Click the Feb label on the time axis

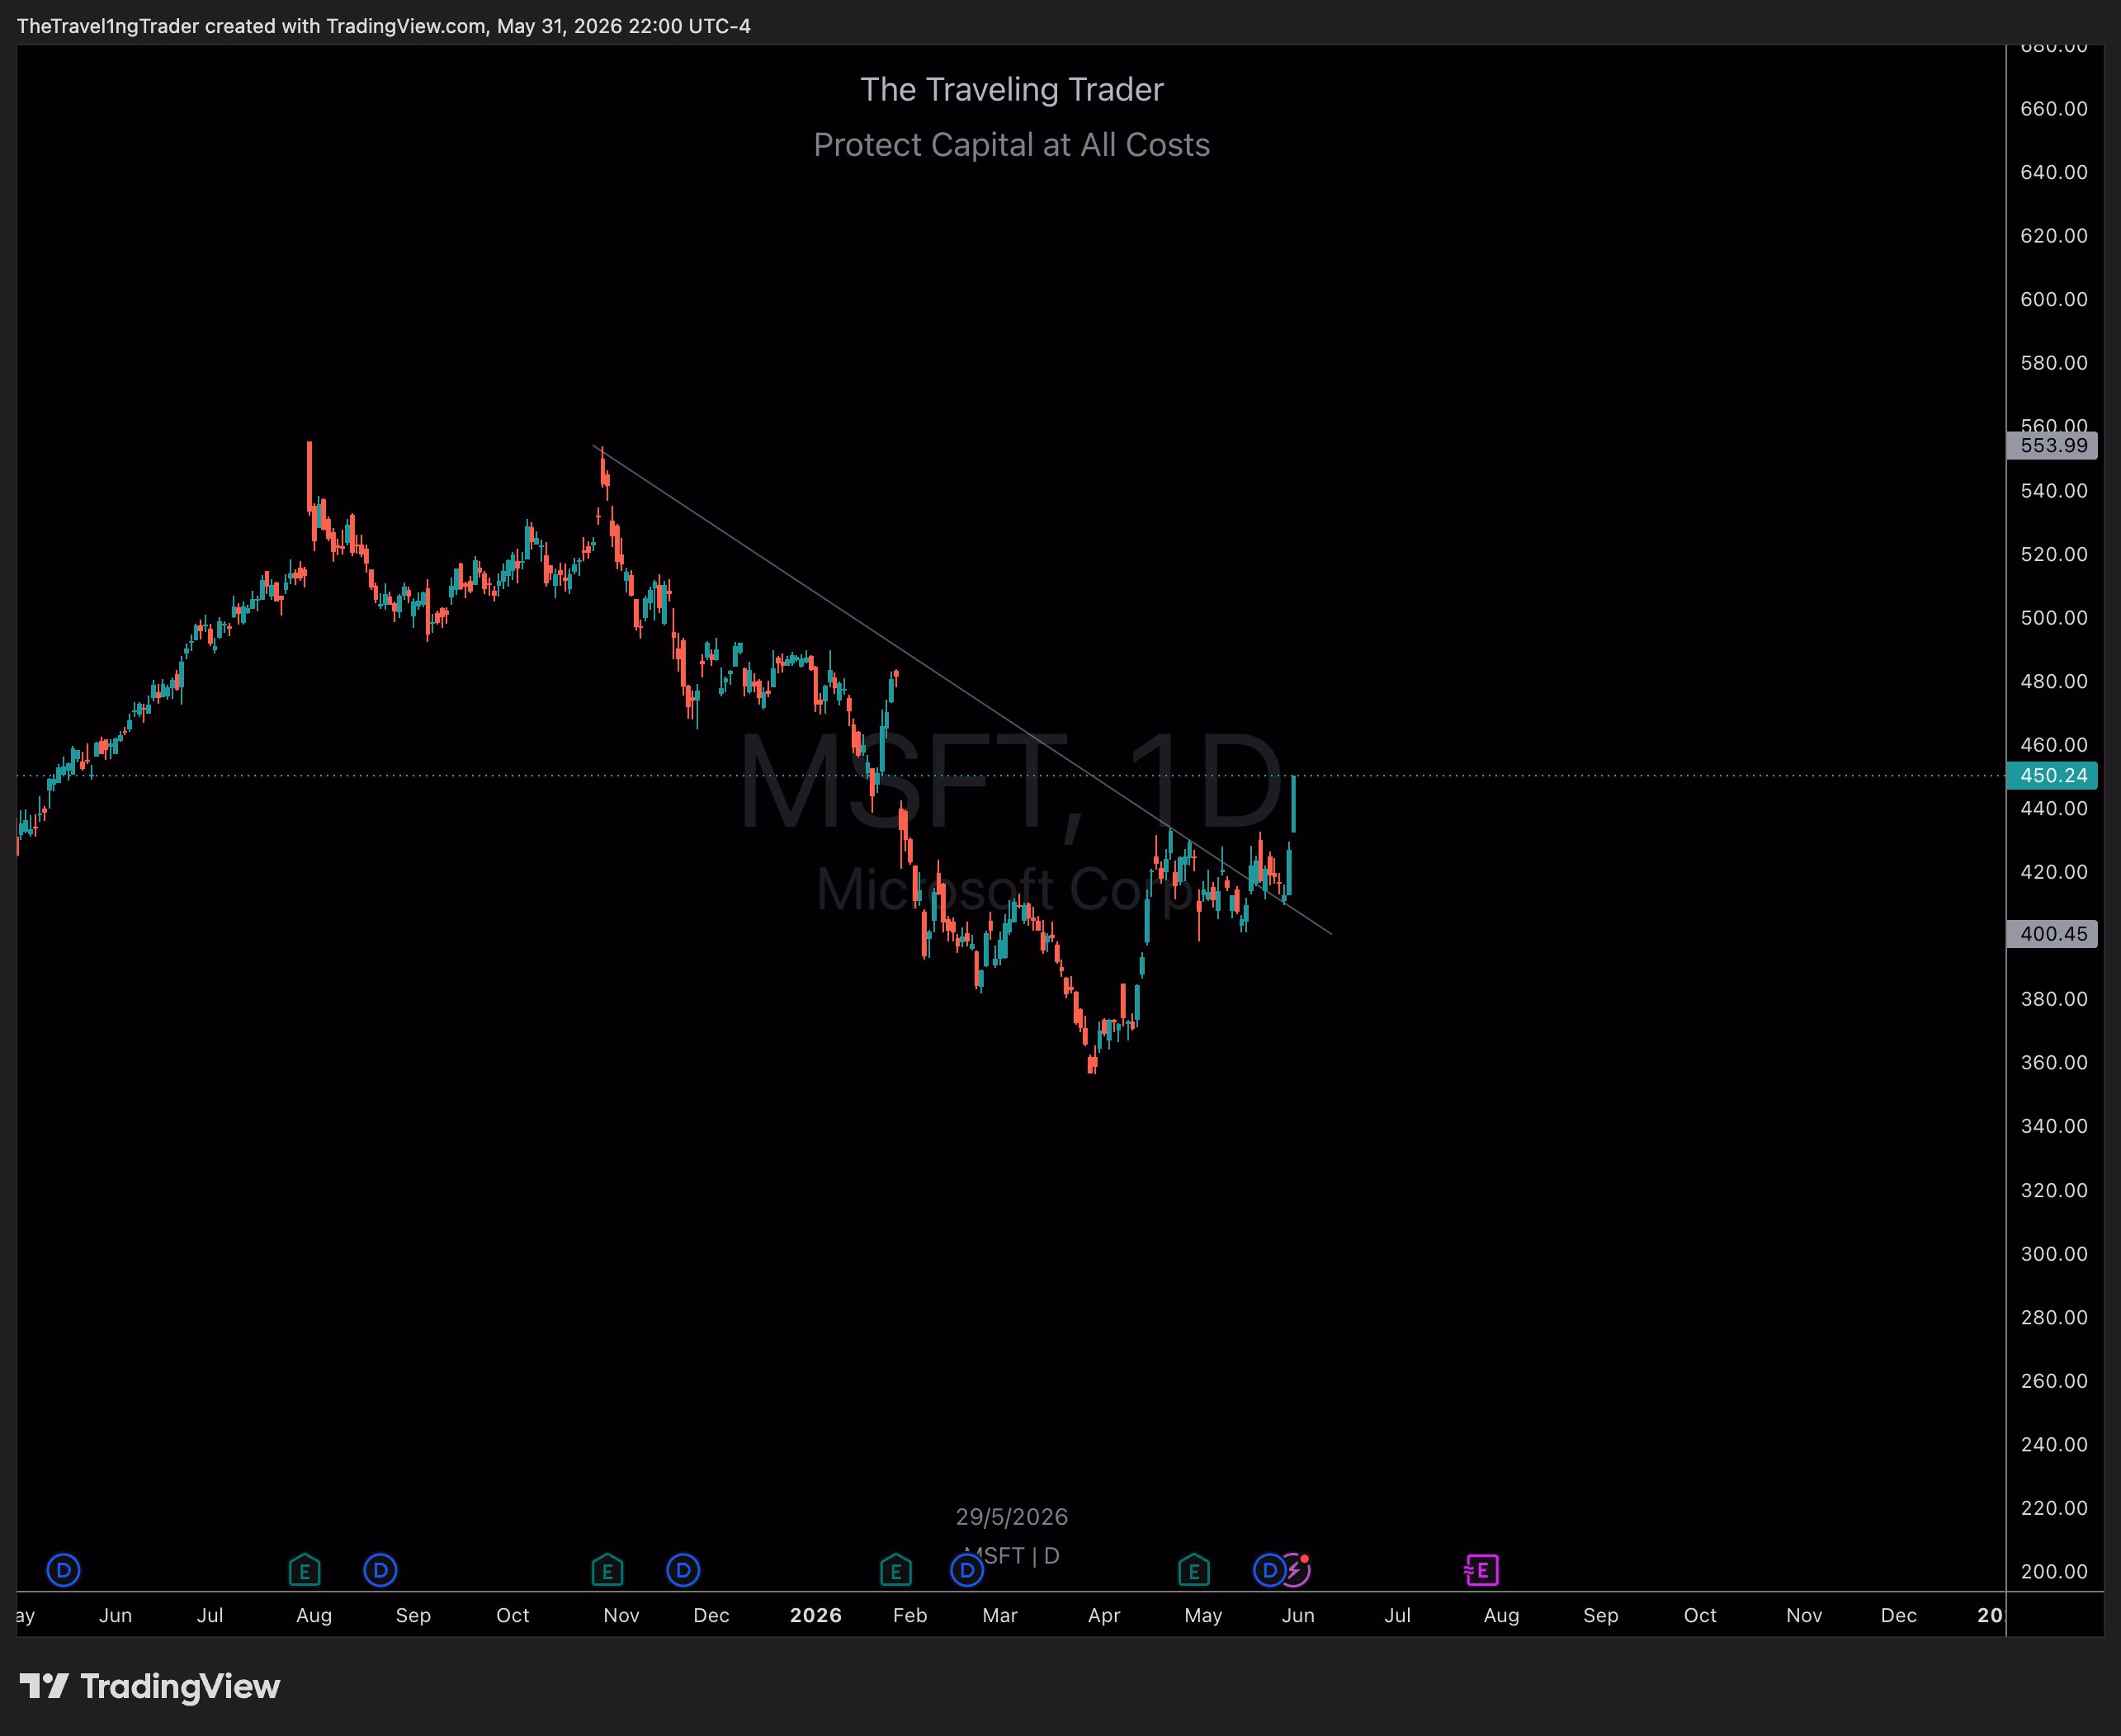coord(910,1615)
